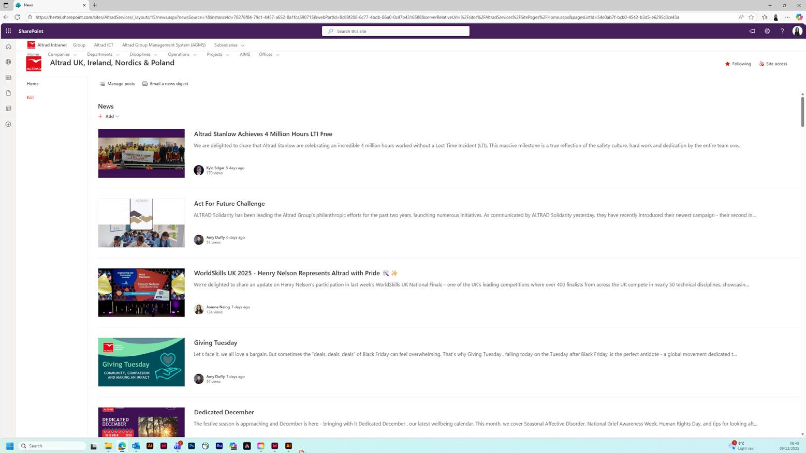Click the Altrad logo beside the site title
The image size is (806, 453).
point(34,64)
